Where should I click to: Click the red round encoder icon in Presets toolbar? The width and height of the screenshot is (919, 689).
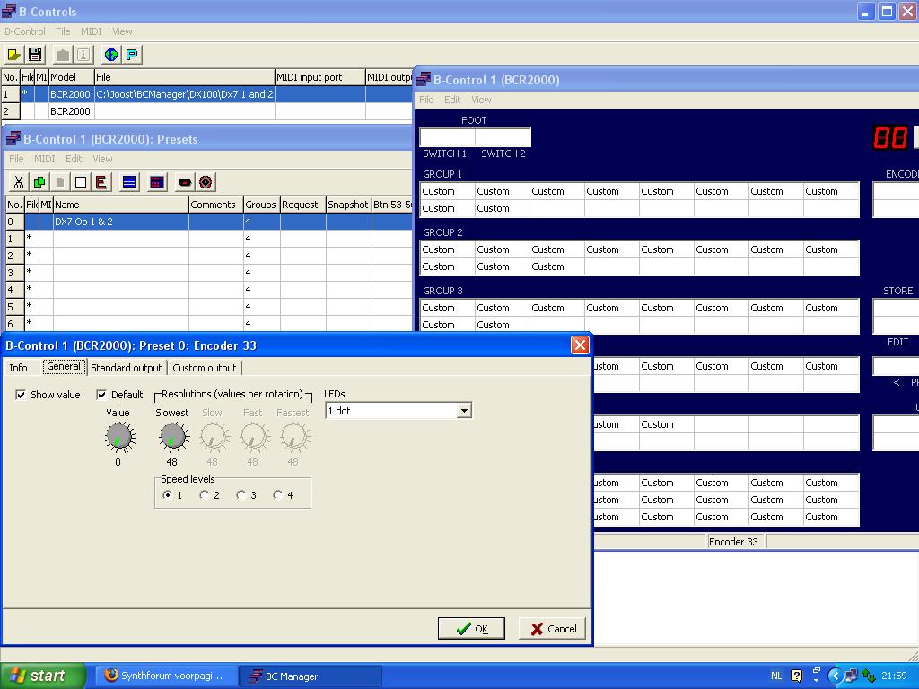click(x=206, y=182)
